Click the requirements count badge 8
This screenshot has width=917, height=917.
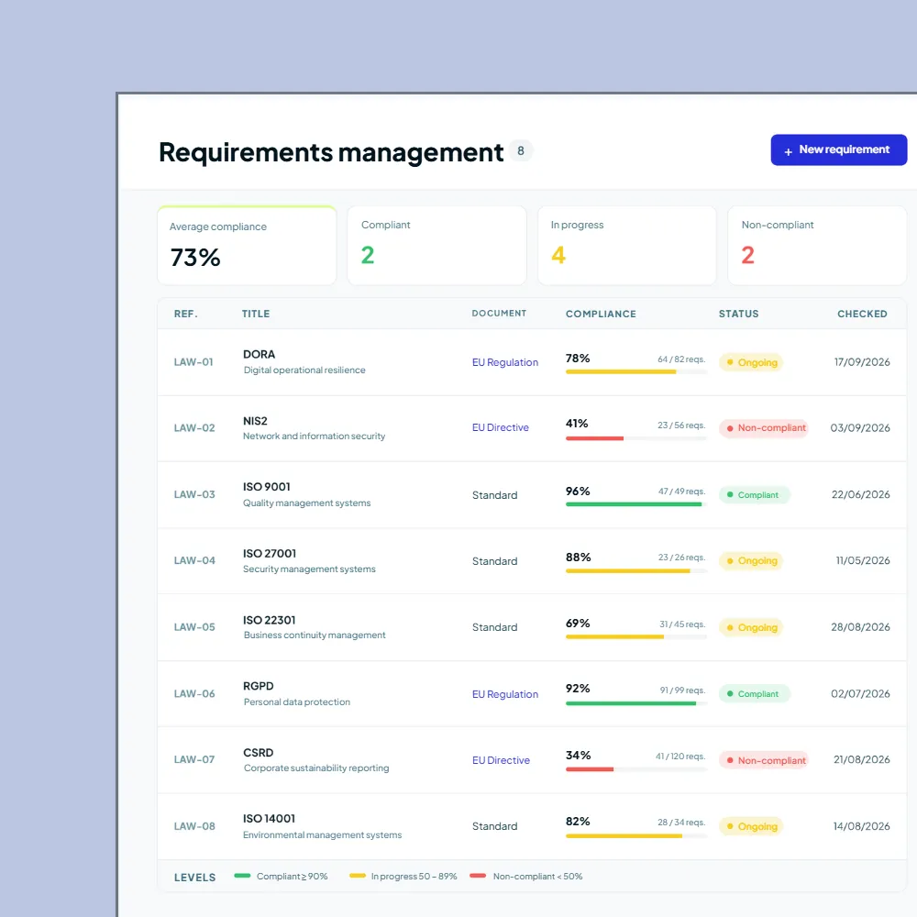(x=521, y=151)
